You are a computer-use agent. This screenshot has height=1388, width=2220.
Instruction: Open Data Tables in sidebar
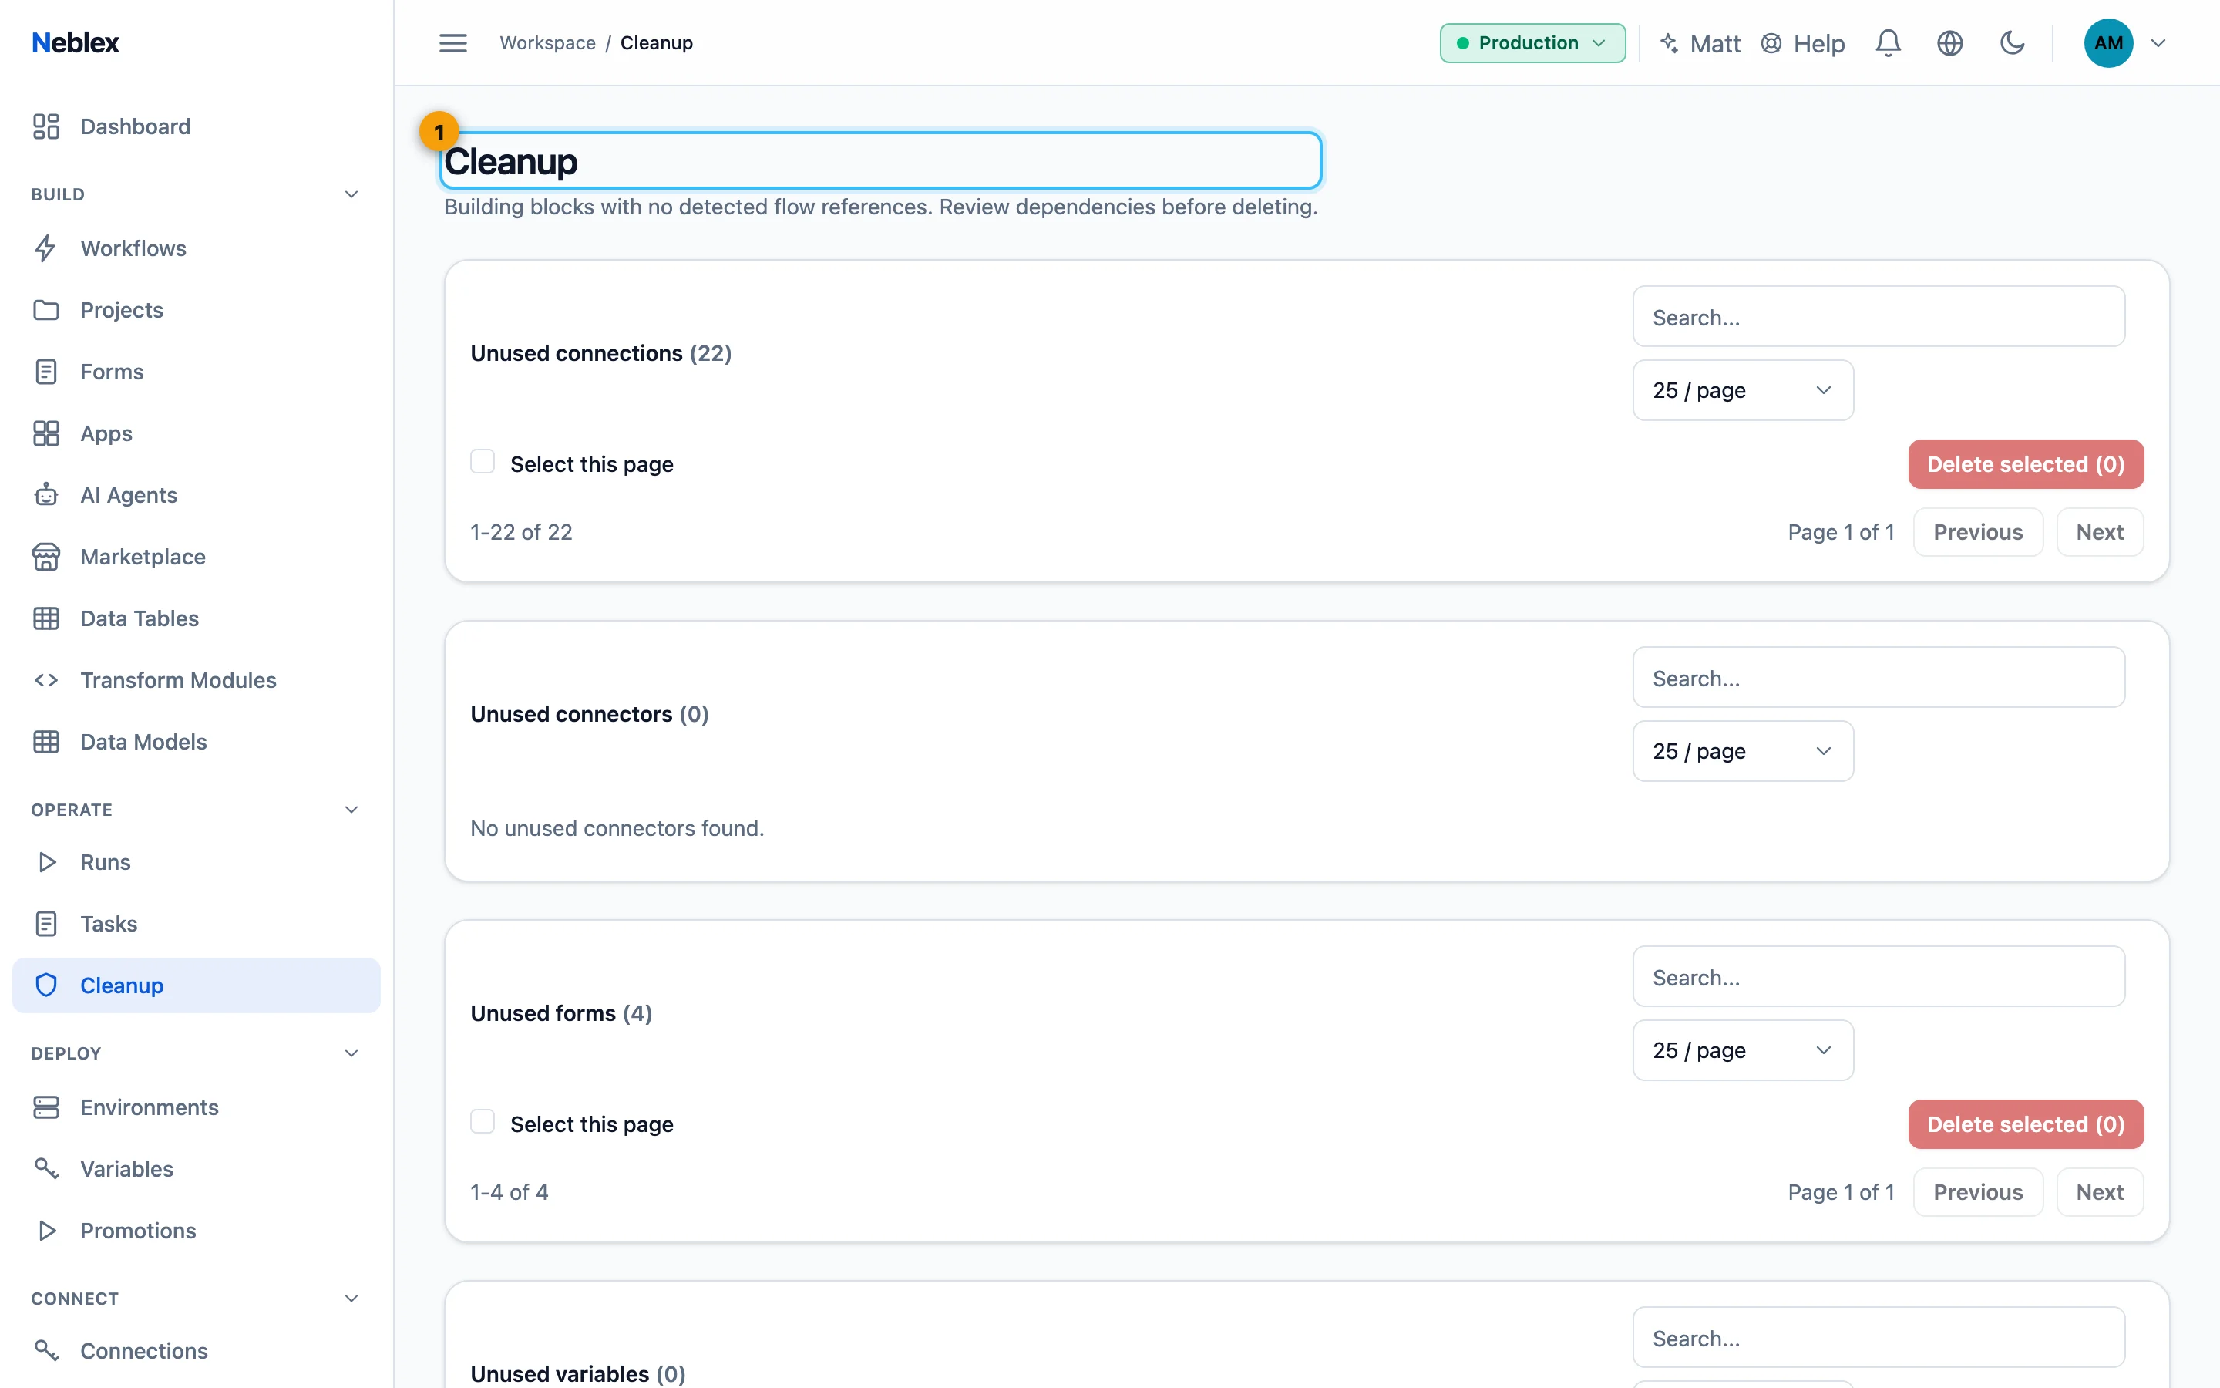coord(197,618)
